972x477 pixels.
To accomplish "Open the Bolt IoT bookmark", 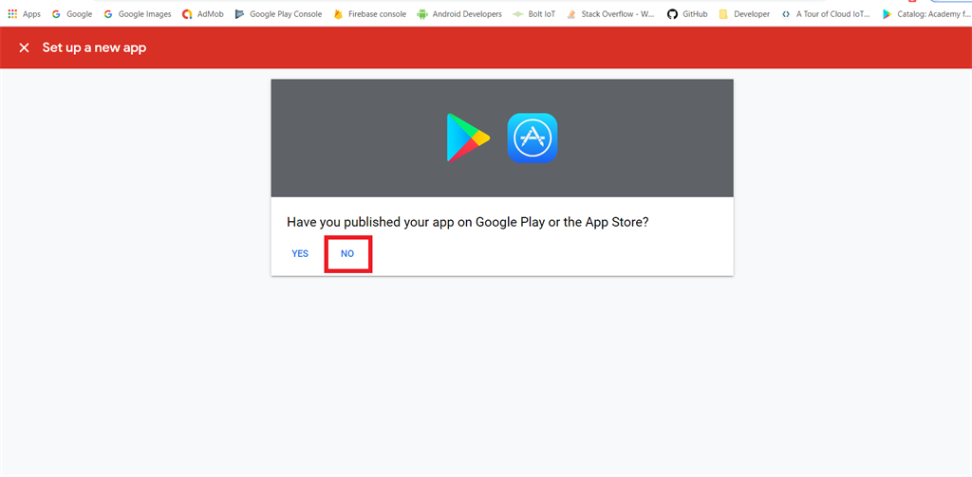I will [533, 13].
